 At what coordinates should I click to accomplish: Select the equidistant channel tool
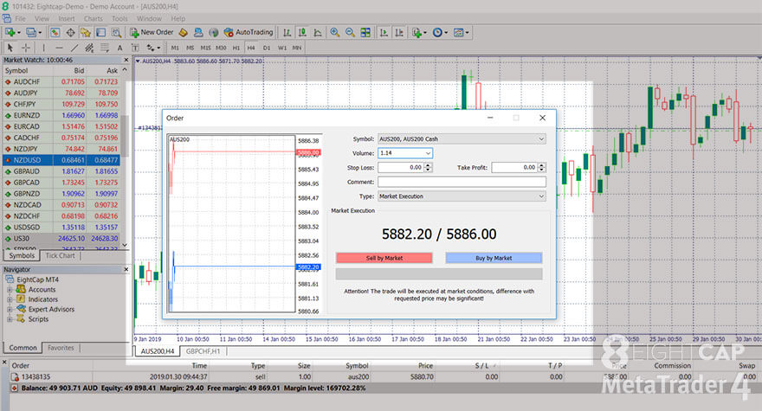89,48
